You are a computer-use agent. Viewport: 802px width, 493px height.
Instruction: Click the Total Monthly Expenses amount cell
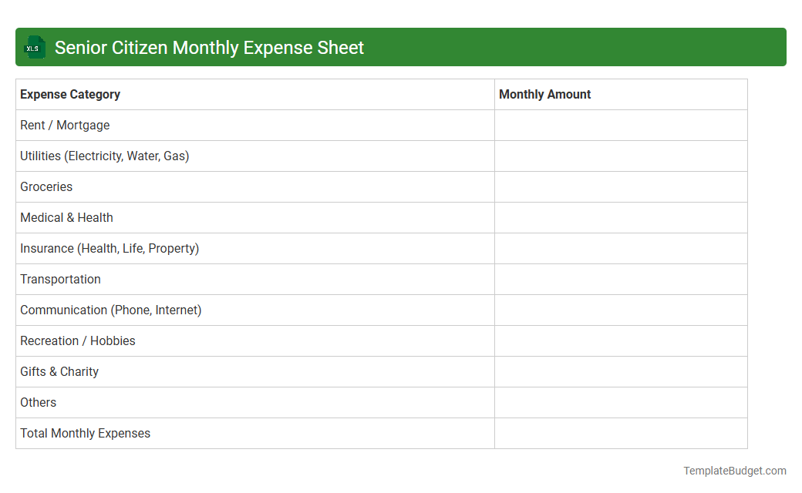pos(621,433)
